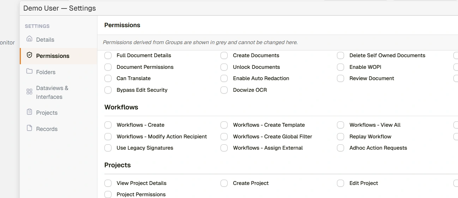
Task: Click the grid icon beside Dataviews & Interfaces
Action: point(29,92)
